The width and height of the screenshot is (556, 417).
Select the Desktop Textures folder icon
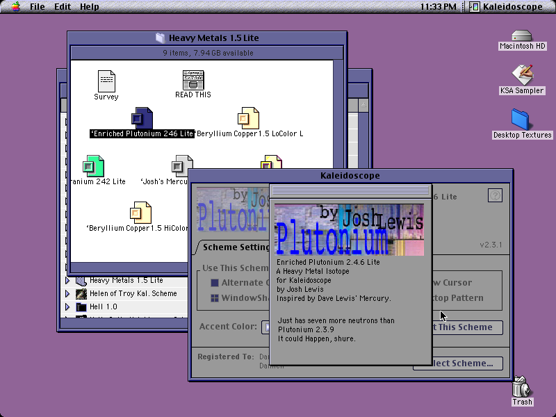520,119
